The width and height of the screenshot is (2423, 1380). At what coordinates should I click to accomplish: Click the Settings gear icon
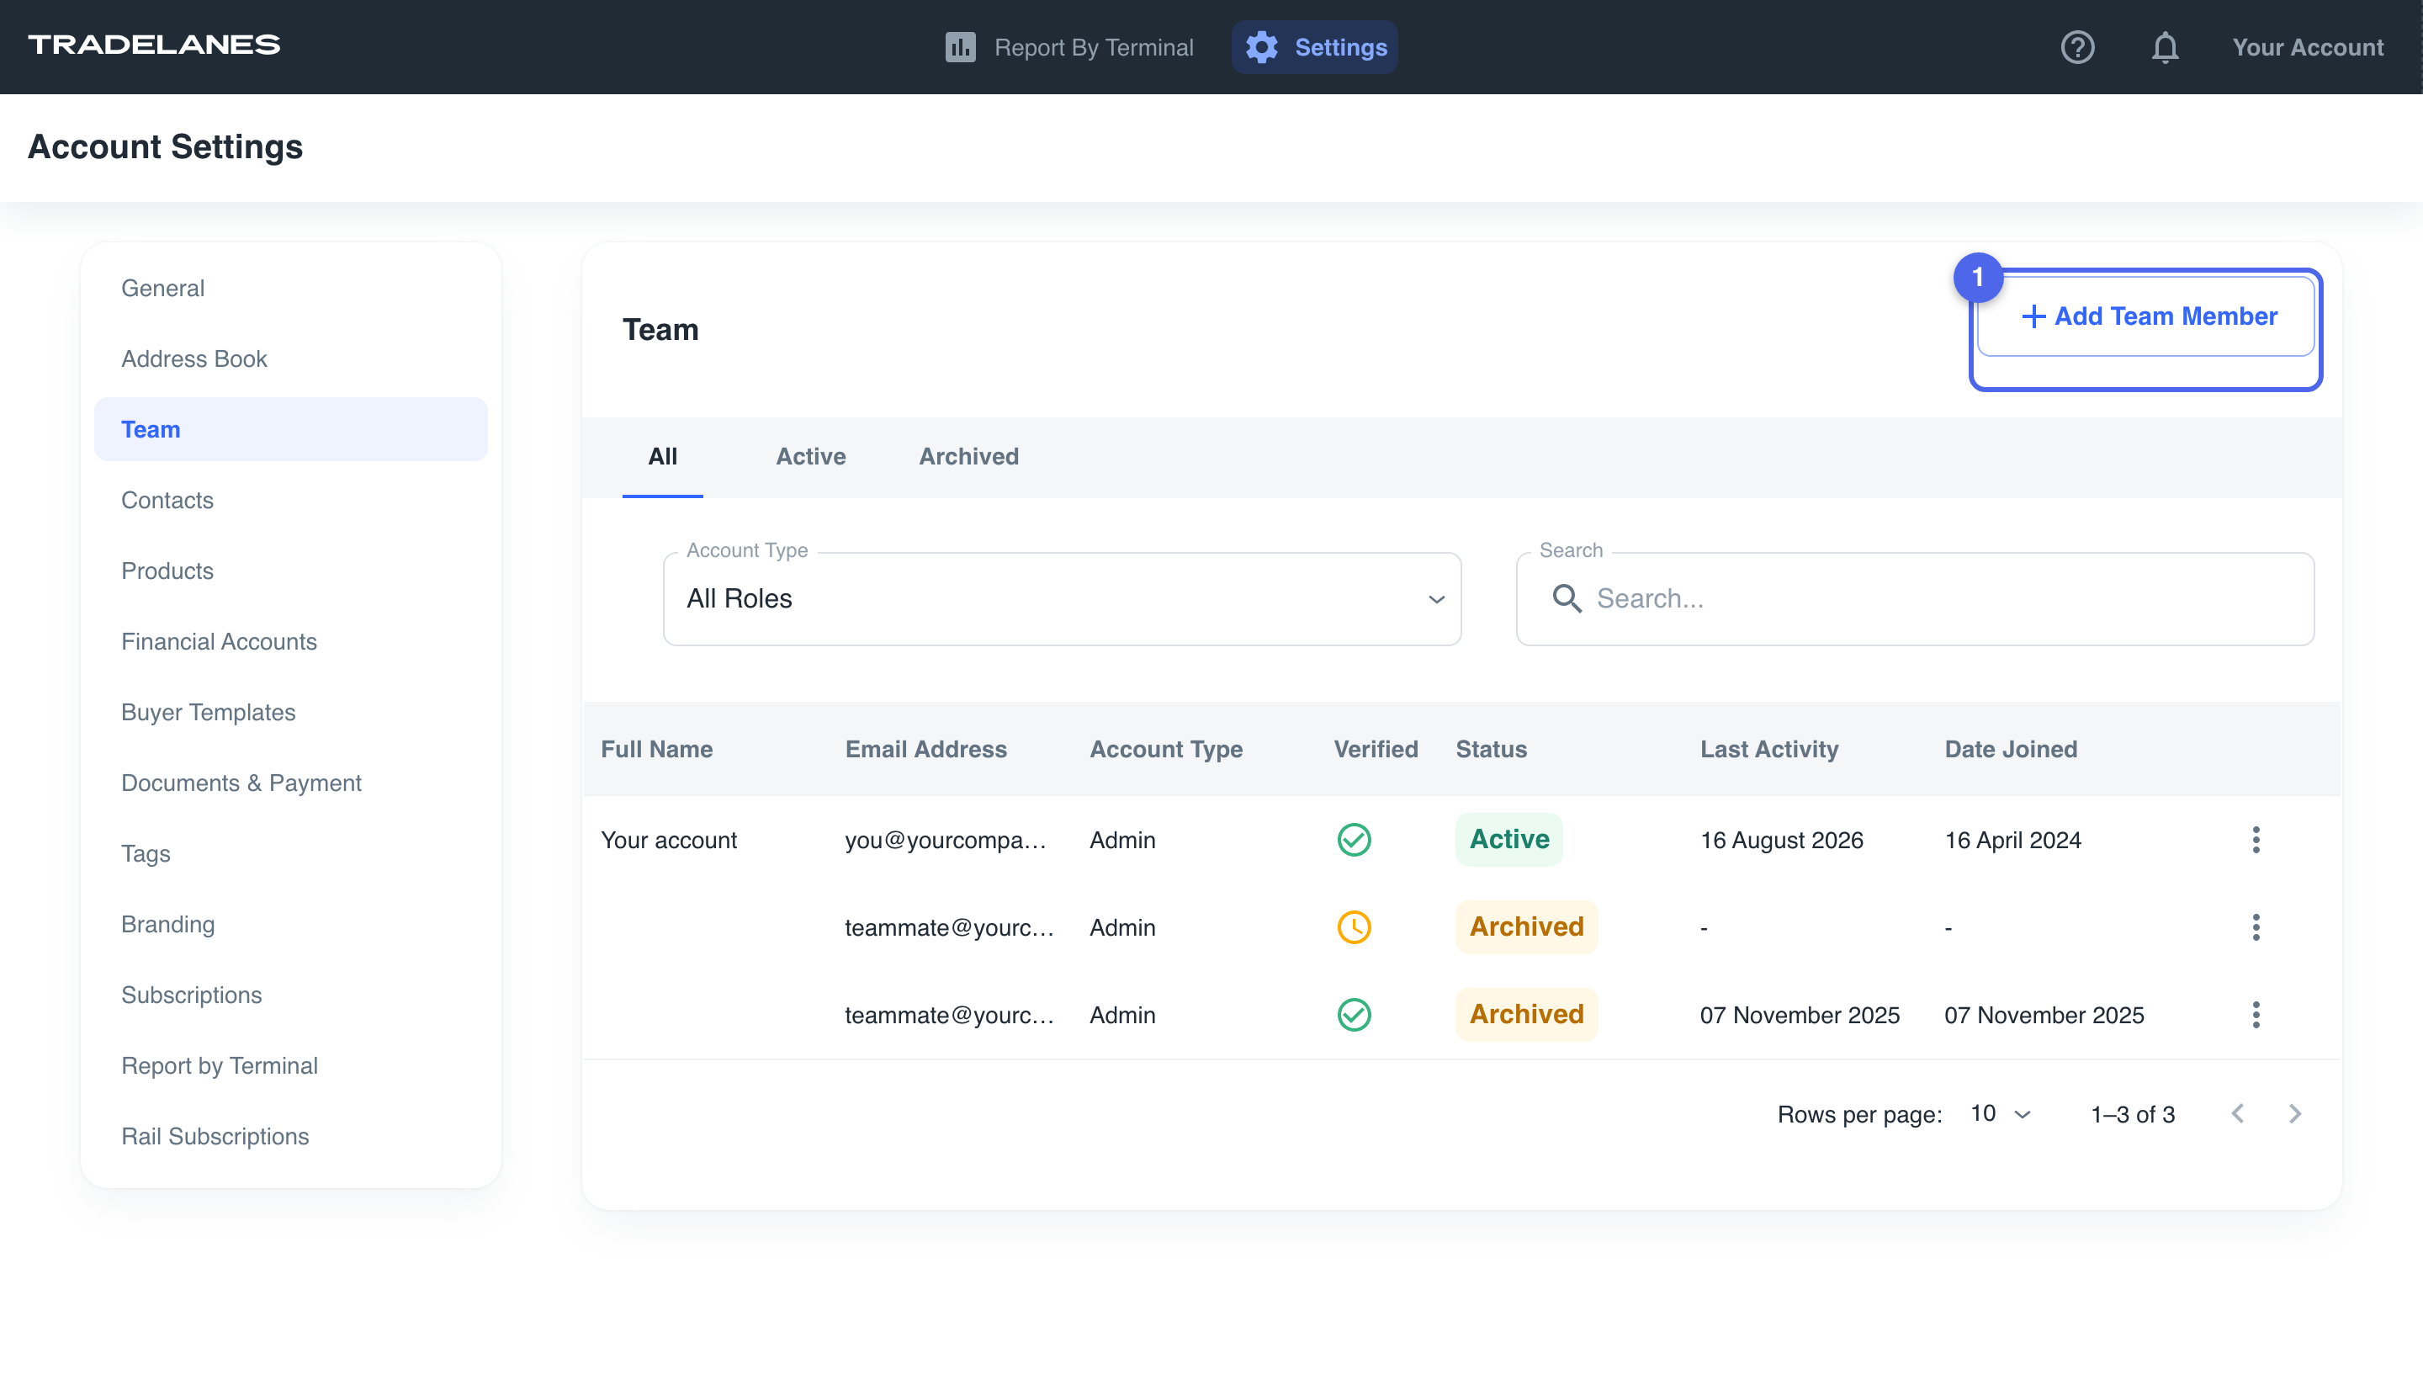coord(1261,47)
